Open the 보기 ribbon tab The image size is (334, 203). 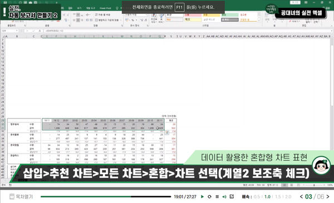(79, 8)
